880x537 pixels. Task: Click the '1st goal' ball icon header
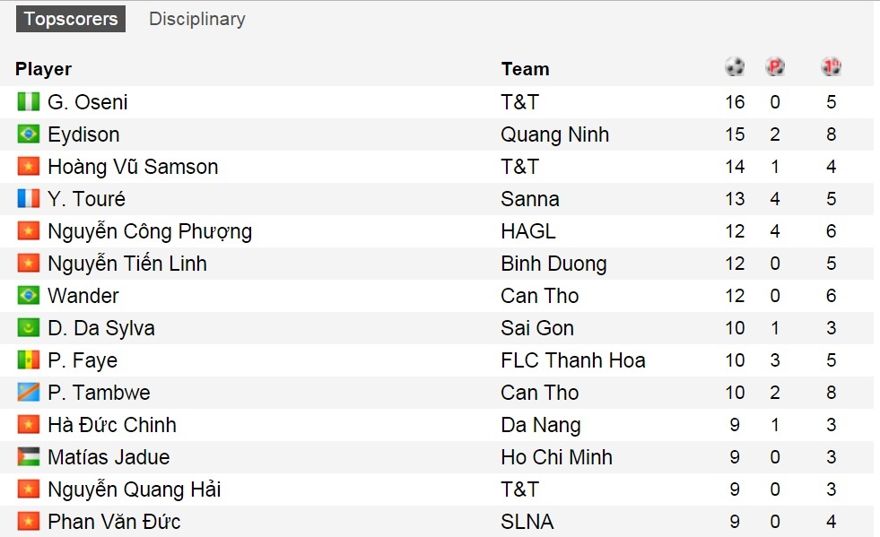click(x=830, y=65)
